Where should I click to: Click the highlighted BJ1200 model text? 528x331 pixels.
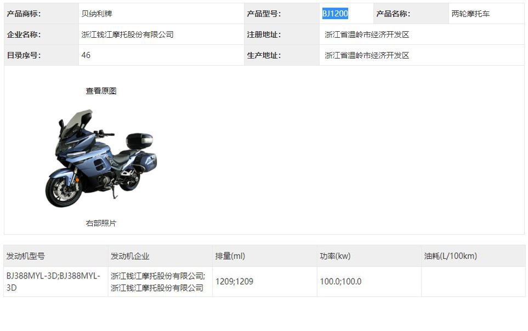(335, 14)
